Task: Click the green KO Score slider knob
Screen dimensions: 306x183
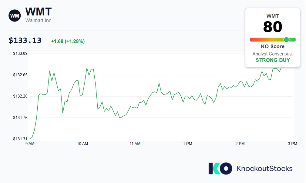Action: [286, 40]
